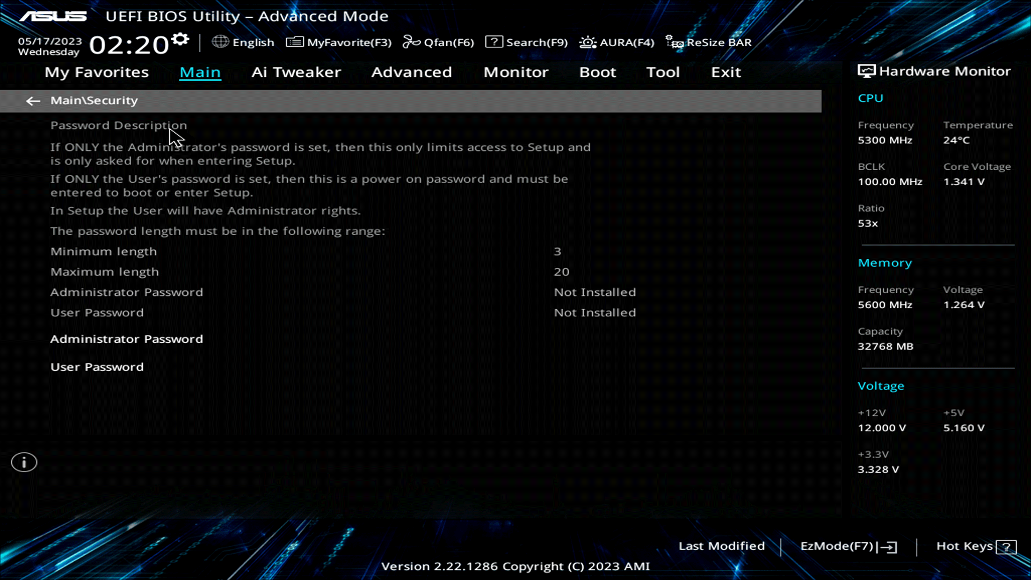Open the English language selector globe
The height and width of the screenshot is (580, 1031).
tap(220, 42)
